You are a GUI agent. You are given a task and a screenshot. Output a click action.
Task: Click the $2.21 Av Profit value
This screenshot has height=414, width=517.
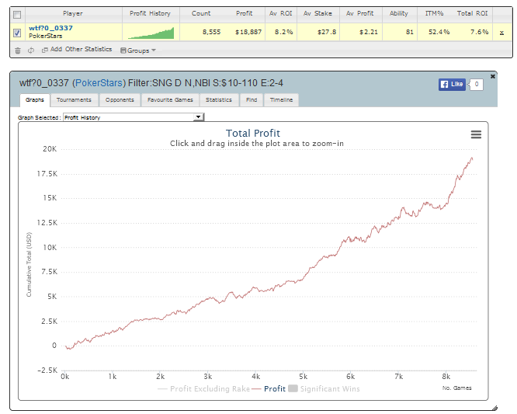click(x=368, y=32)
